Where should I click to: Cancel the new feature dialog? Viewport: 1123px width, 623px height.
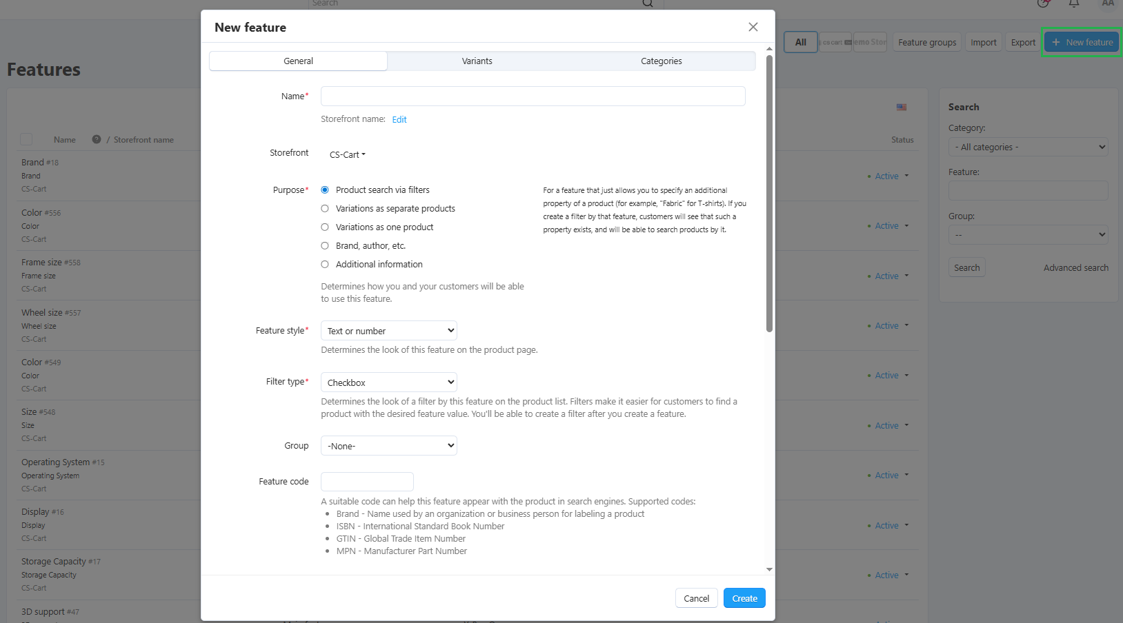tap(697, 598)
